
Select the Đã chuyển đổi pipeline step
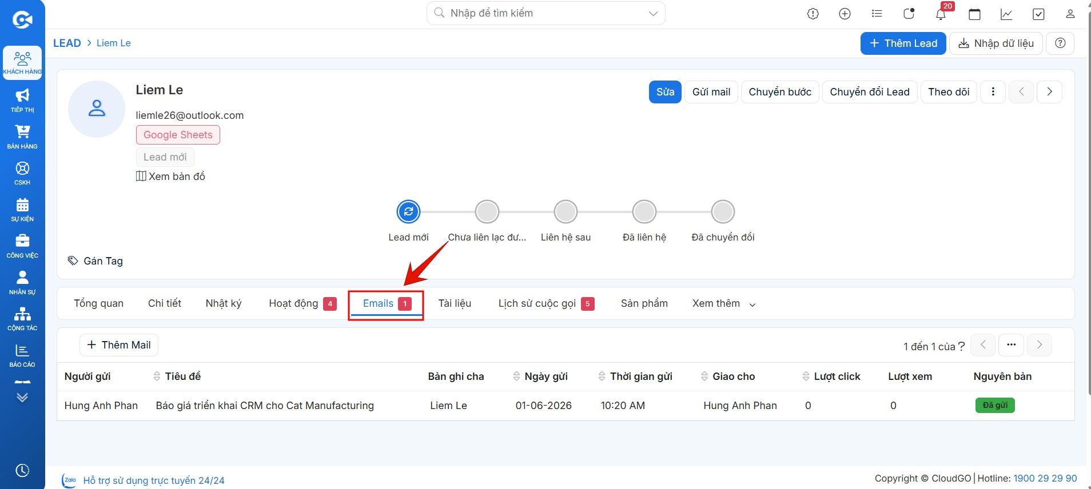coord(723,212)
